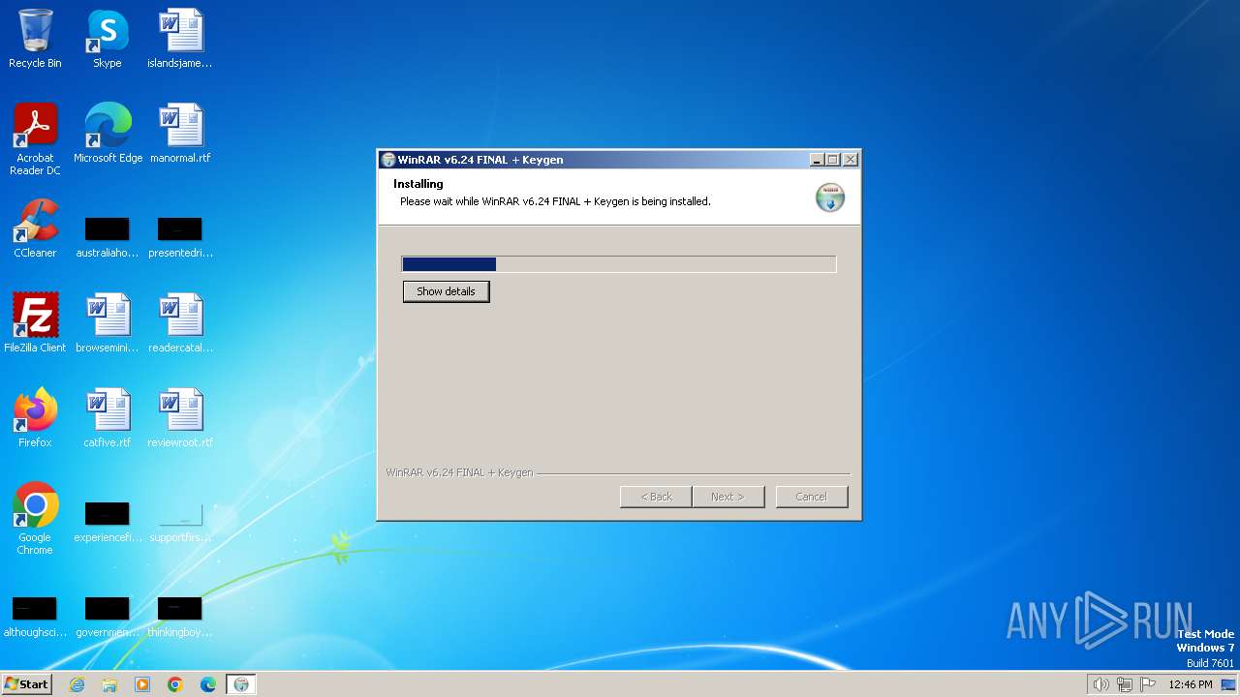Open the Skype desktop shortcut
Viewport: 1240px width, 697px height.
[108, 39]
